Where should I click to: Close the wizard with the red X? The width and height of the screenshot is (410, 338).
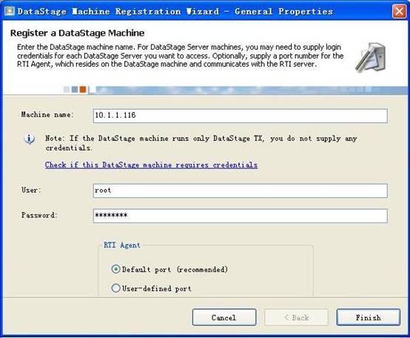pyautogui.click(x=399, y=11)
